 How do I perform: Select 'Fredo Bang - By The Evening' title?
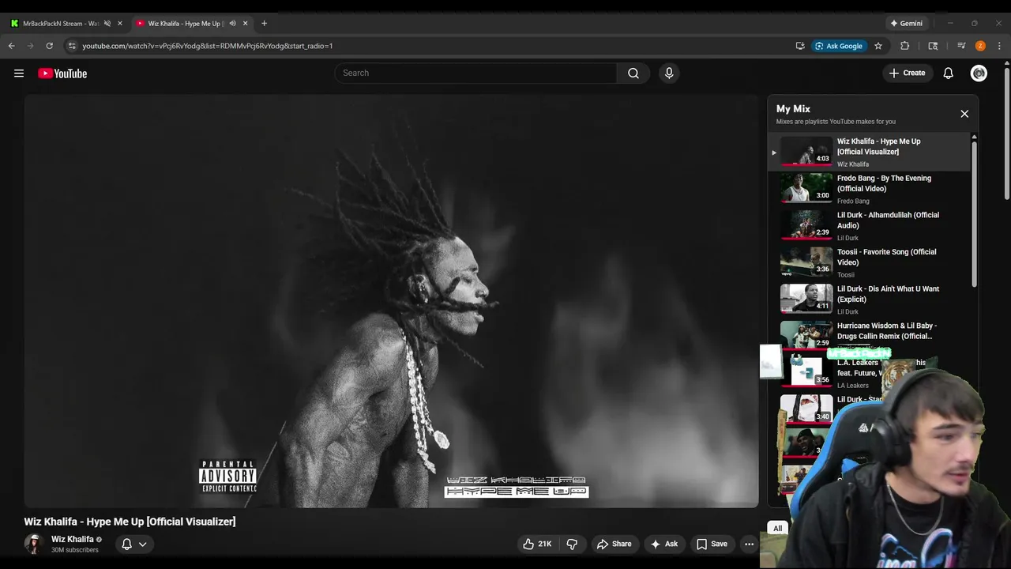click(884, 183)
